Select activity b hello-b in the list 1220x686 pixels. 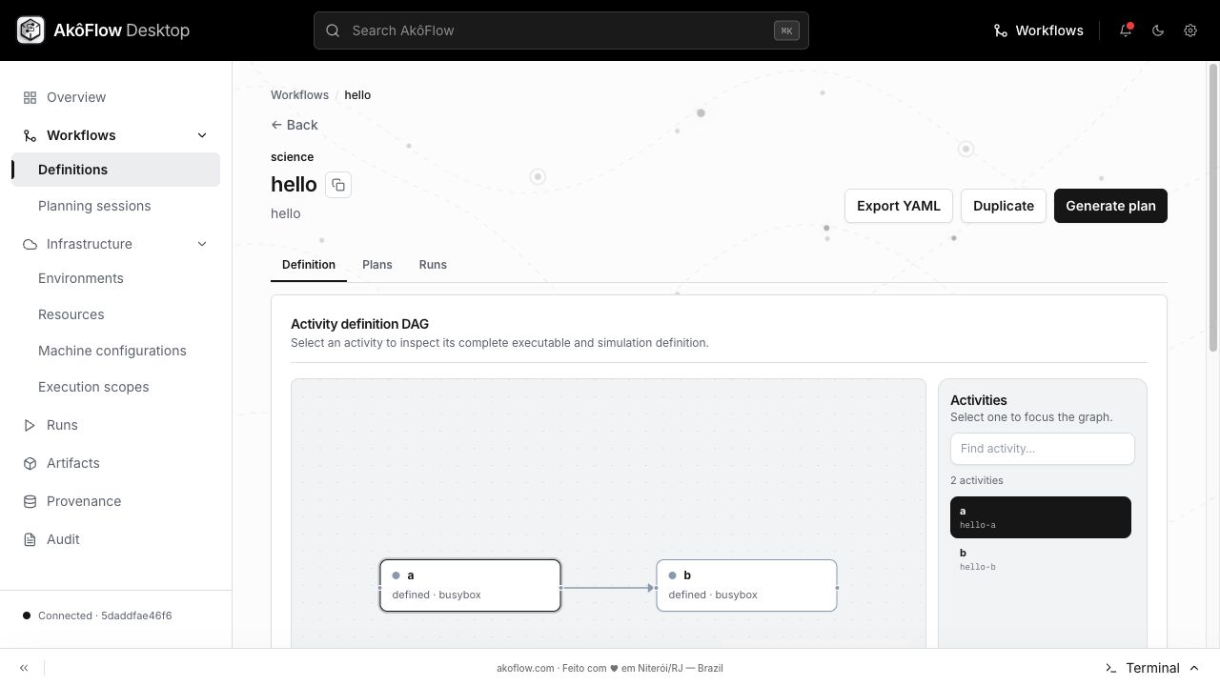(x=1041, y=559)
